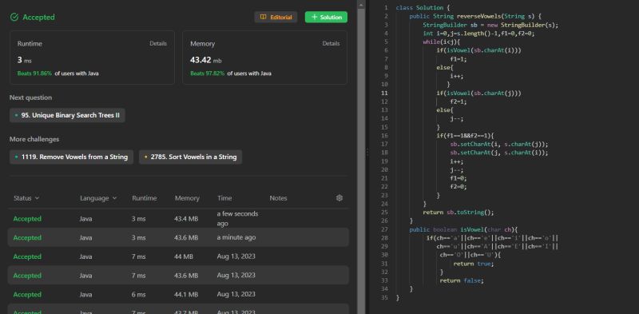Screen dimensions: 639x314
Task: Open Memory Details link
Action: [331, 44]
